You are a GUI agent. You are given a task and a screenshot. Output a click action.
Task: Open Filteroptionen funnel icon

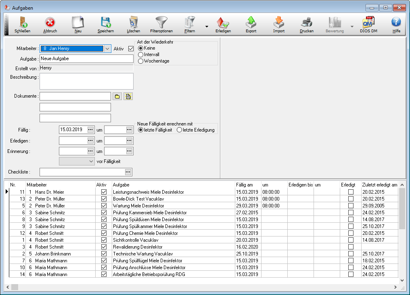click(161, 23)
